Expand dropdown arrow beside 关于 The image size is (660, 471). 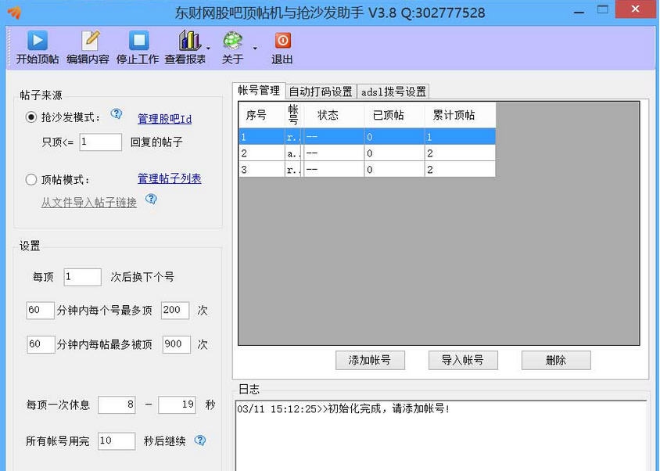coord(255,49)
